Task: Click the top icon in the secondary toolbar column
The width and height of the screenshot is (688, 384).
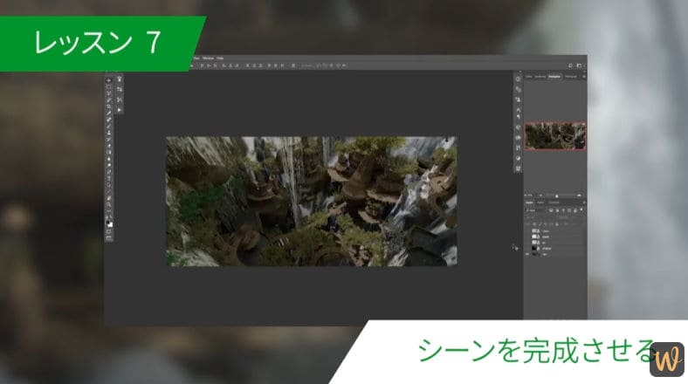Action: [120, 78]
